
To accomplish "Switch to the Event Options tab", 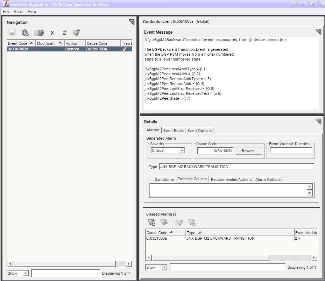I will pyautogui.click(x=199, y=131).
